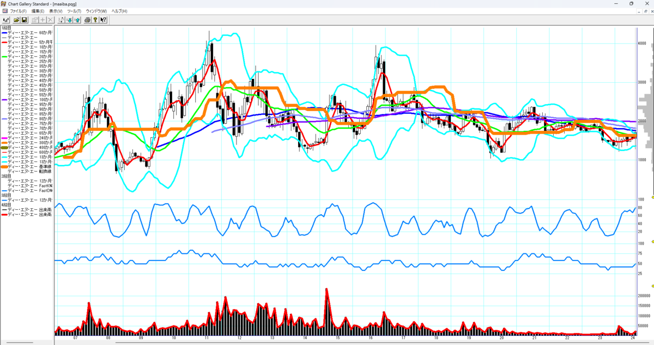Screen dimensions: 654x345
Task: Select the 65か月 legend row
Action: tap(30, 133)
